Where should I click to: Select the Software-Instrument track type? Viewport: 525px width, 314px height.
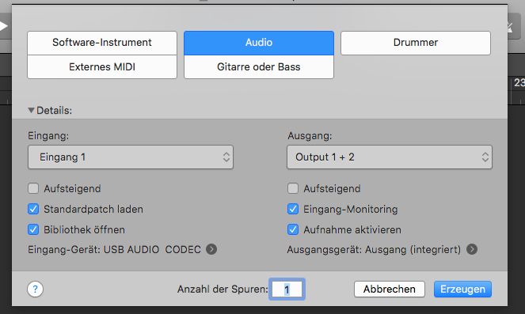(x=102, y=43)
